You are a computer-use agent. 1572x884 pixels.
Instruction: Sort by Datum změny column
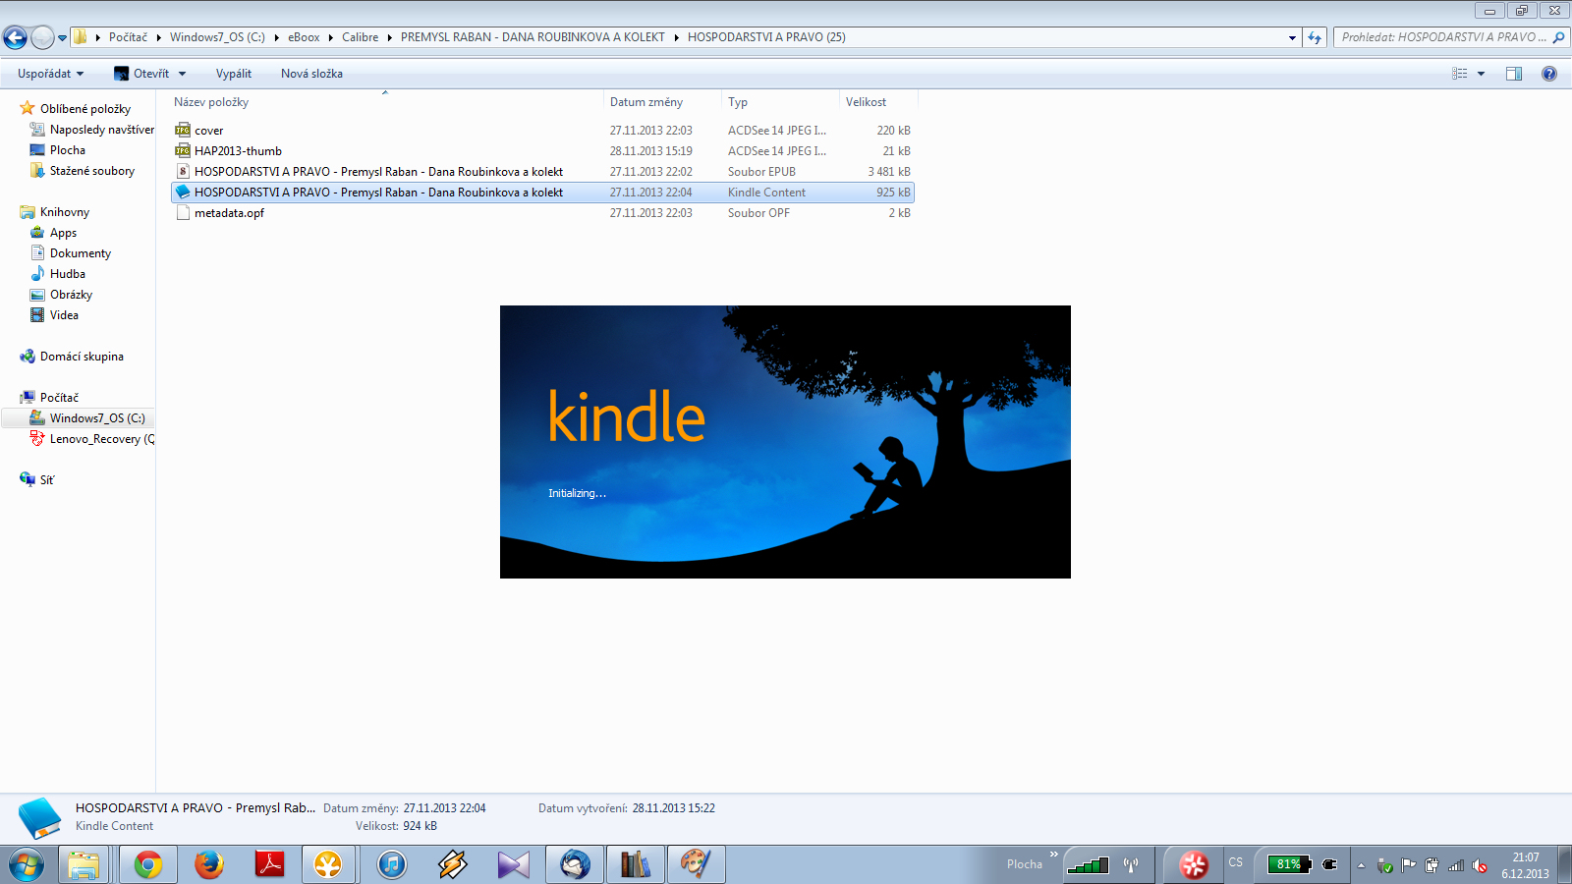[646, 102]
